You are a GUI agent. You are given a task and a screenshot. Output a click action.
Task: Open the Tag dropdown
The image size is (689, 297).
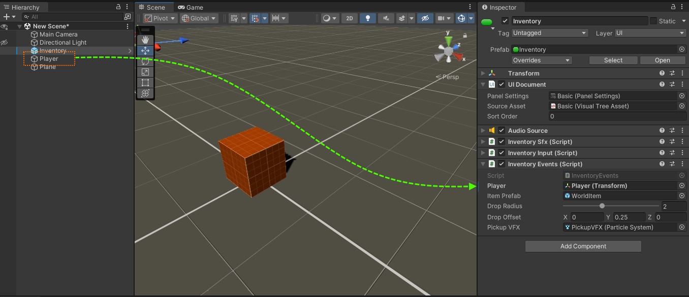(550, 33)
